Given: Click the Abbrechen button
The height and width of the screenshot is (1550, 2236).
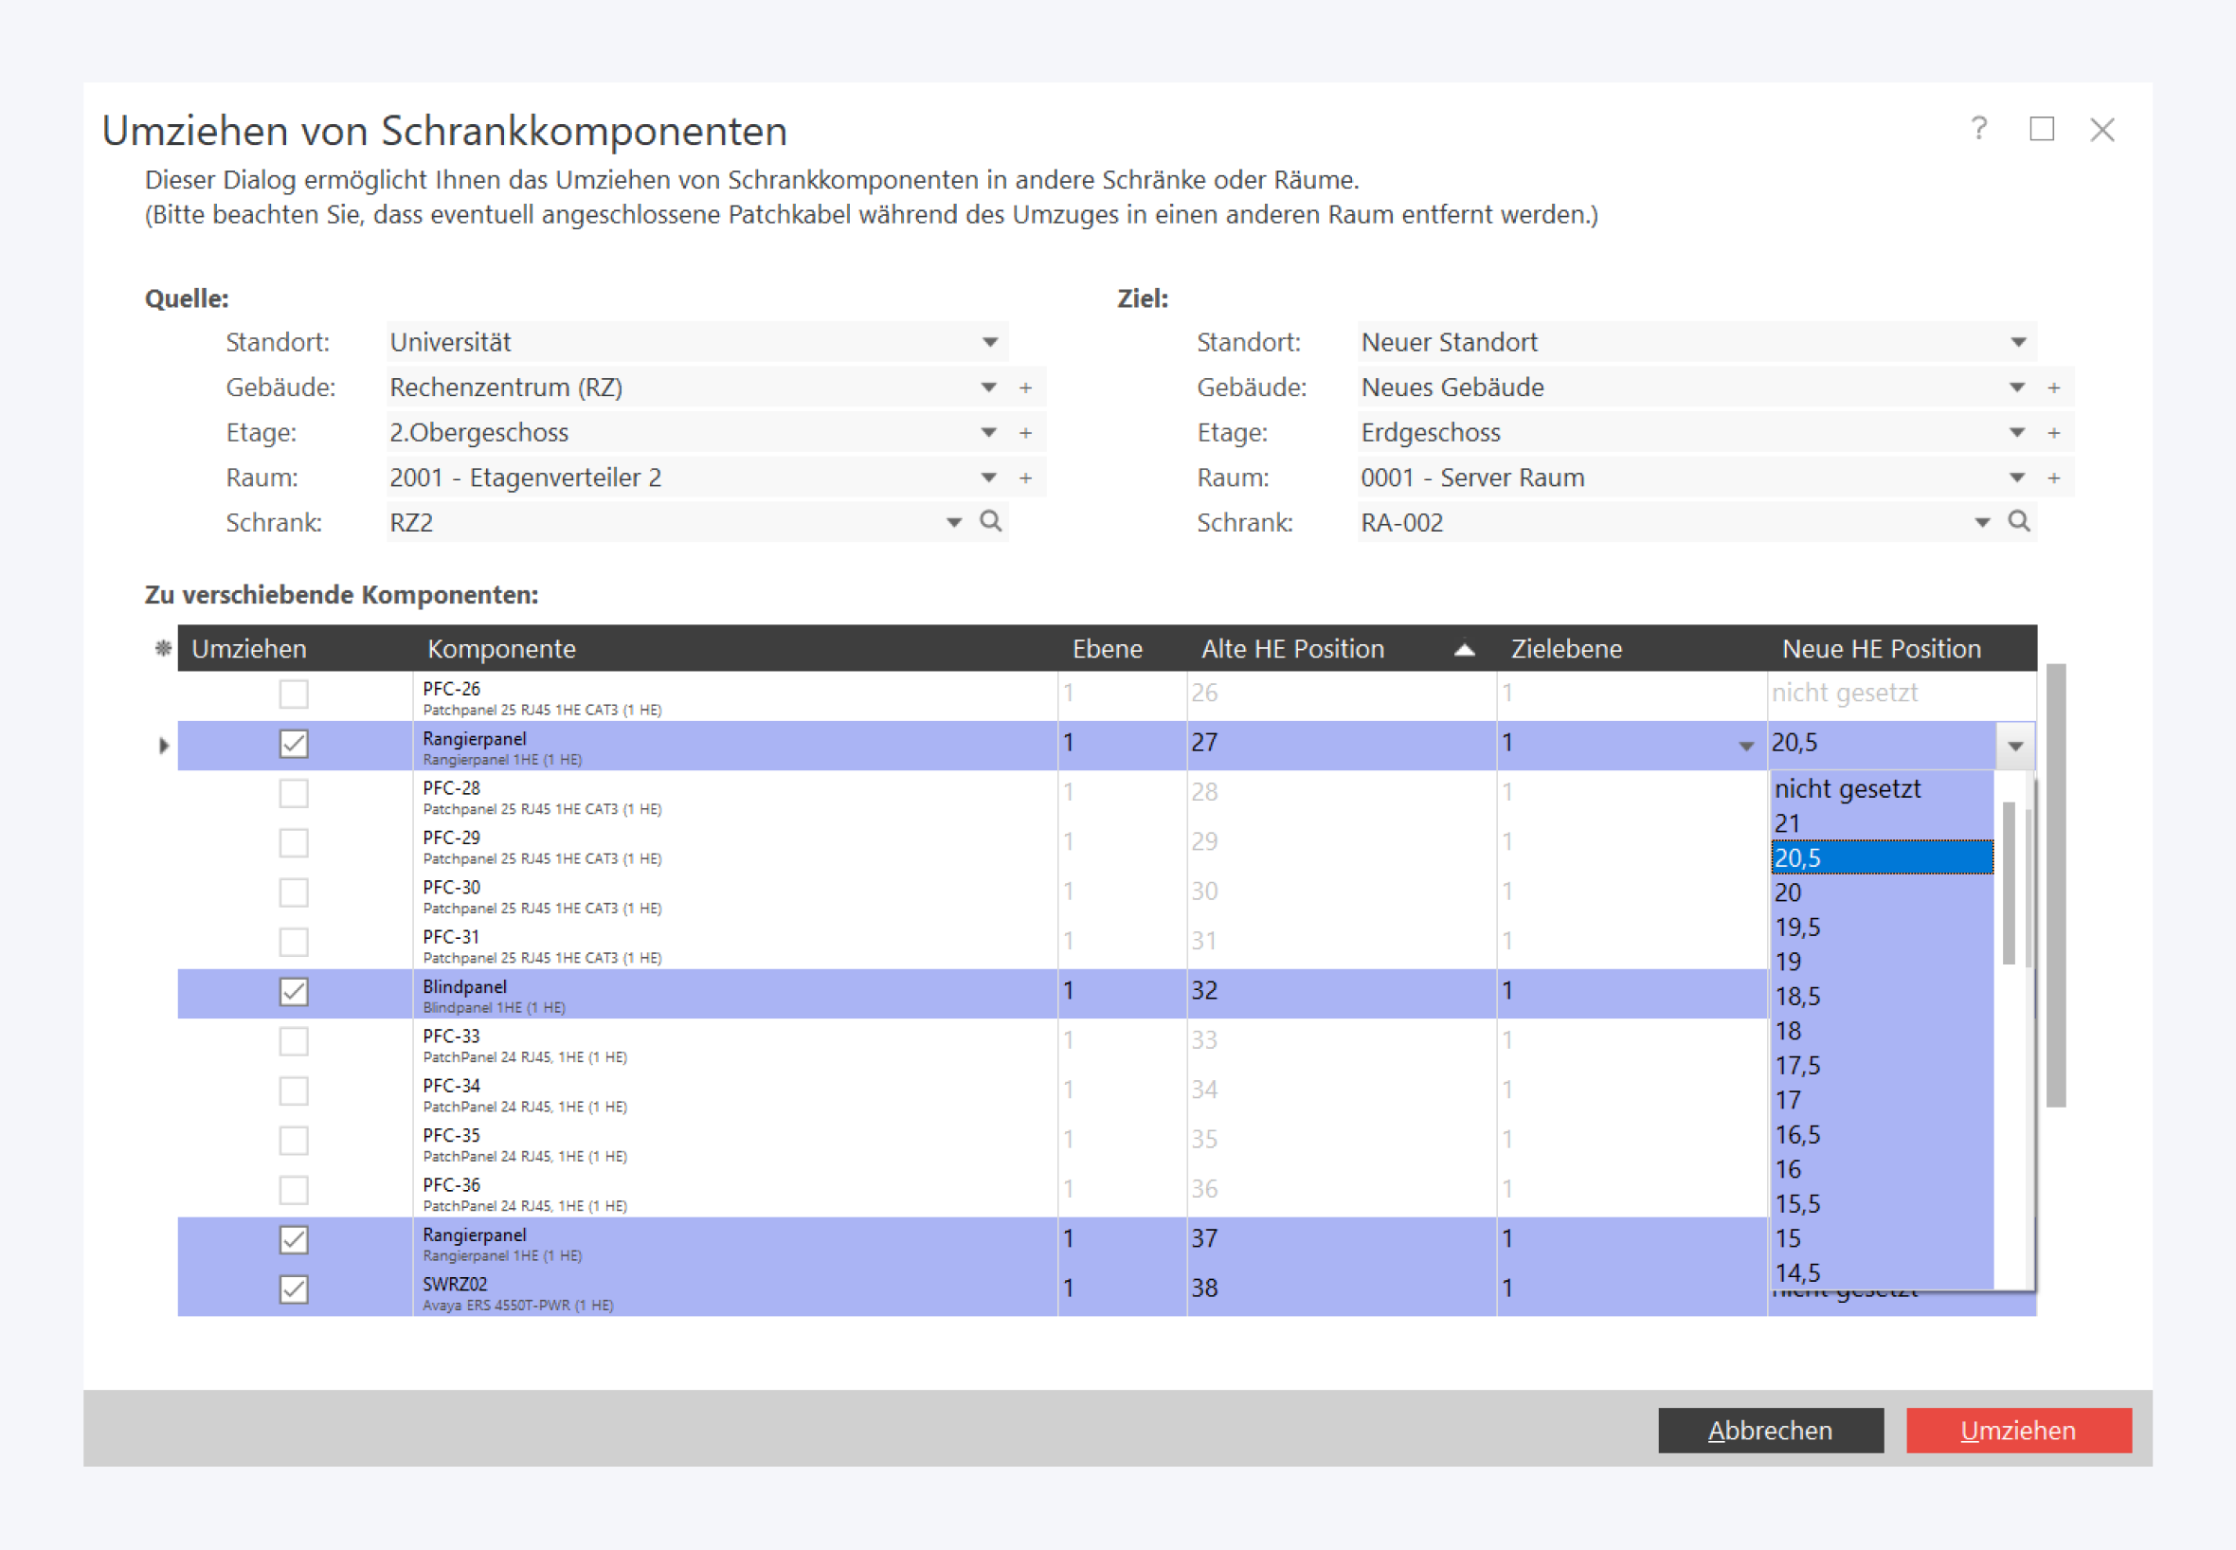Looking at the screenshot, I should [1769, 1431].
